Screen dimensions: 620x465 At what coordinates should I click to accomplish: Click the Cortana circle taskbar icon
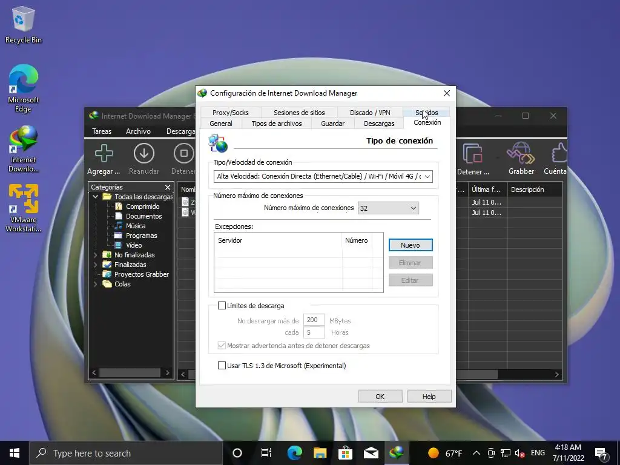coord(237,453)
